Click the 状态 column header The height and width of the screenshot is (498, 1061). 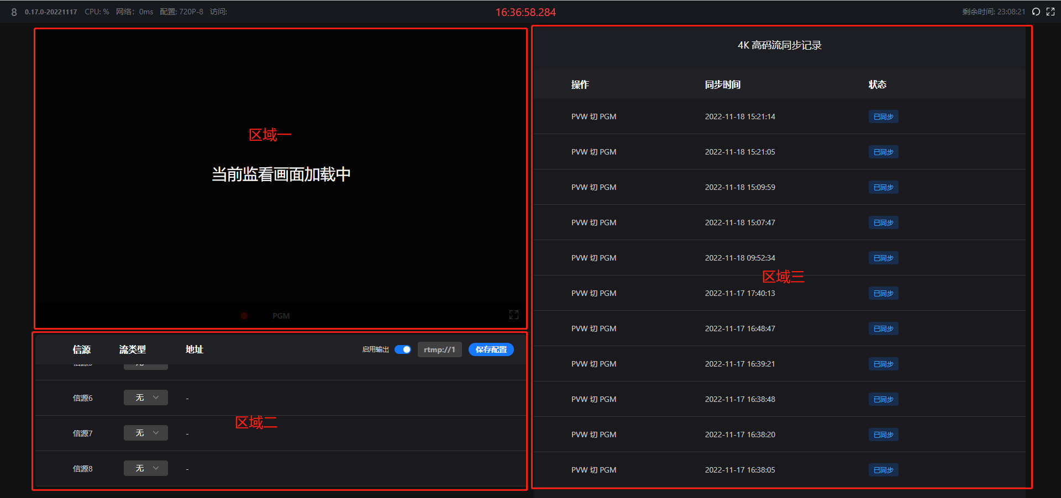(x=877, y=84)
